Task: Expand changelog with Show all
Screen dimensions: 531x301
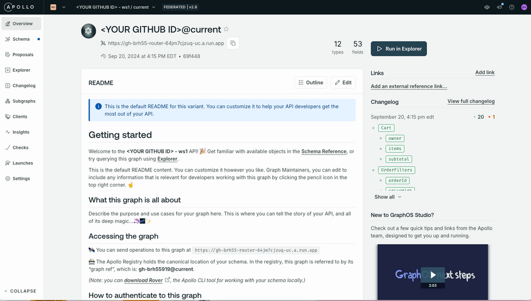Action: pyautogui.click(x=388, y=197)
